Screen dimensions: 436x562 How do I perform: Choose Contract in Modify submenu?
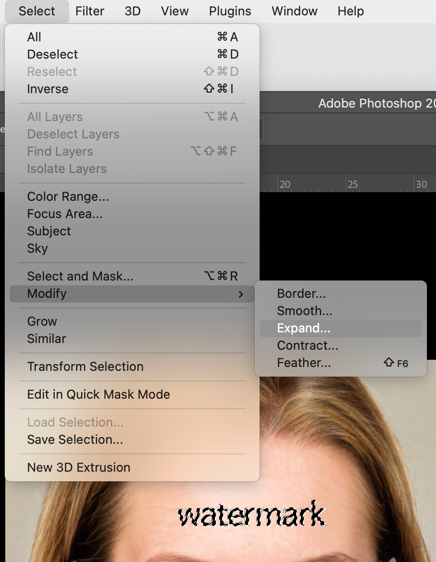(341, 345)
